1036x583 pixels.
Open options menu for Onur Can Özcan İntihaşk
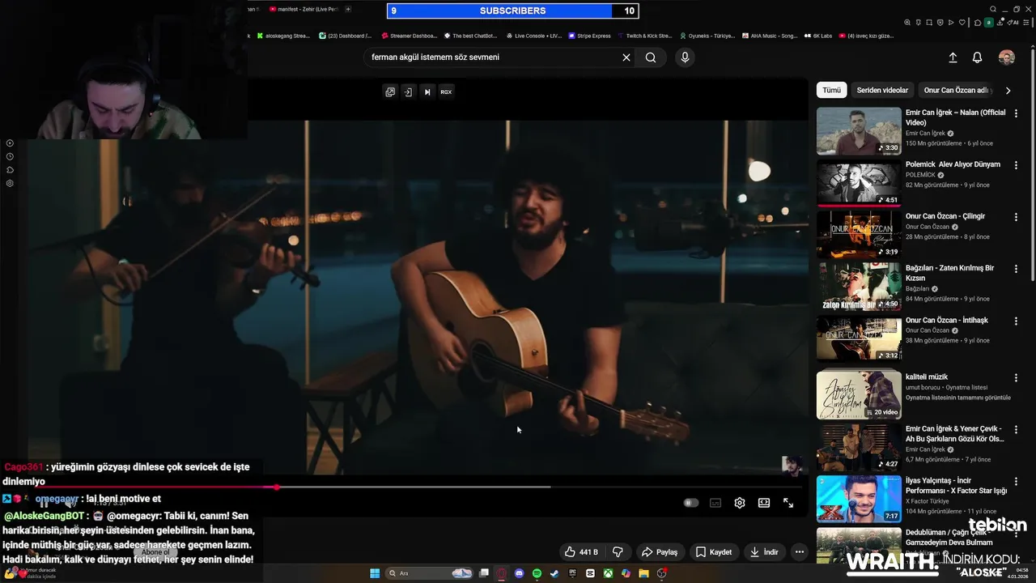coord(1016,321)
